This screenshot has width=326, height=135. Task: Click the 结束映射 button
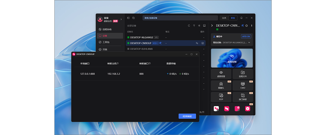pos(187,116)
